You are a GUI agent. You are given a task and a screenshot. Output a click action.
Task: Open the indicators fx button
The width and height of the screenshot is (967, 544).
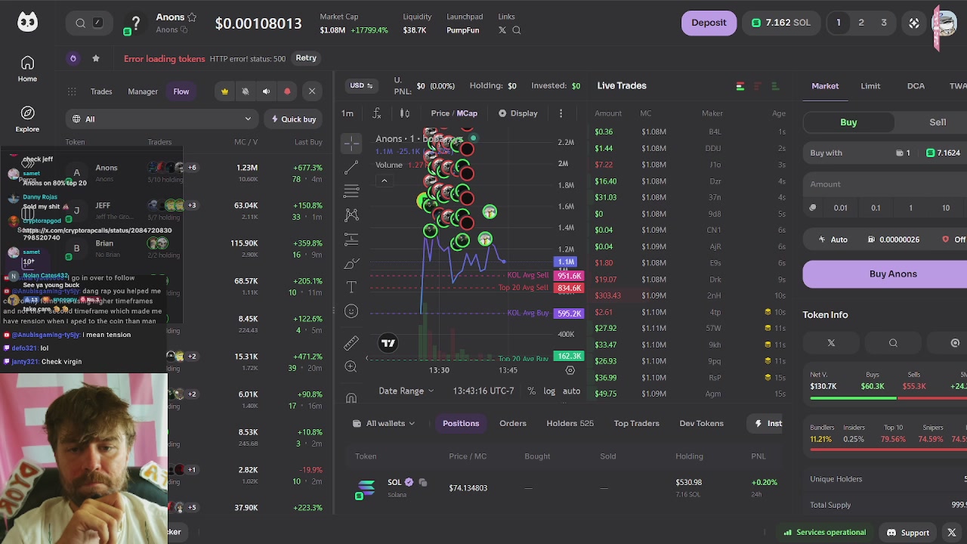coord(377,113)
